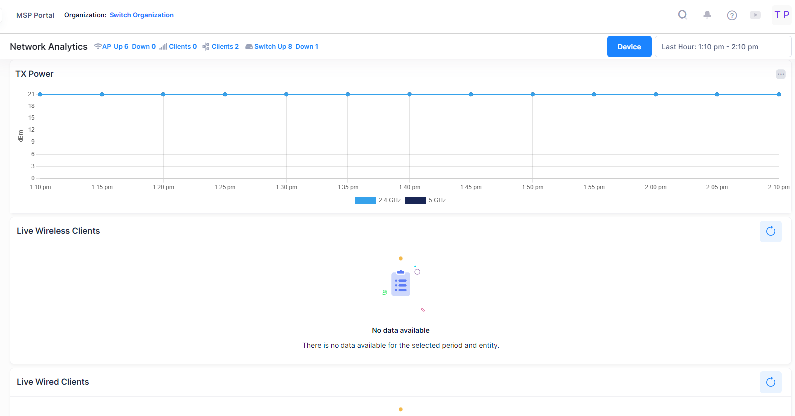Open the search icon in top bar
Viewport: 795px width, 416px height.
682,15
